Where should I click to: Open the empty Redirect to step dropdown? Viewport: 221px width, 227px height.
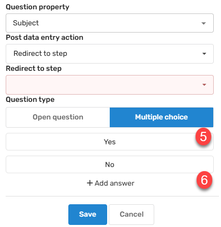point(110,85)
